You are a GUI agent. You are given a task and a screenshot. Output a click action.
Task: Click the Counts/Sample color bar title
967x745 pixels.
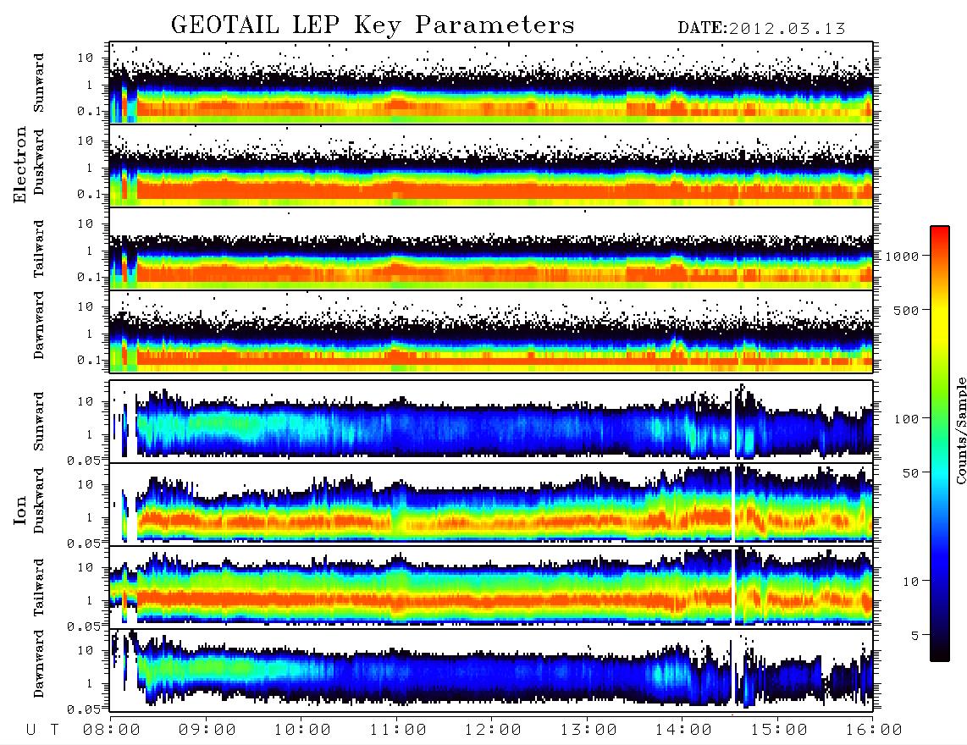pos(960,430)
